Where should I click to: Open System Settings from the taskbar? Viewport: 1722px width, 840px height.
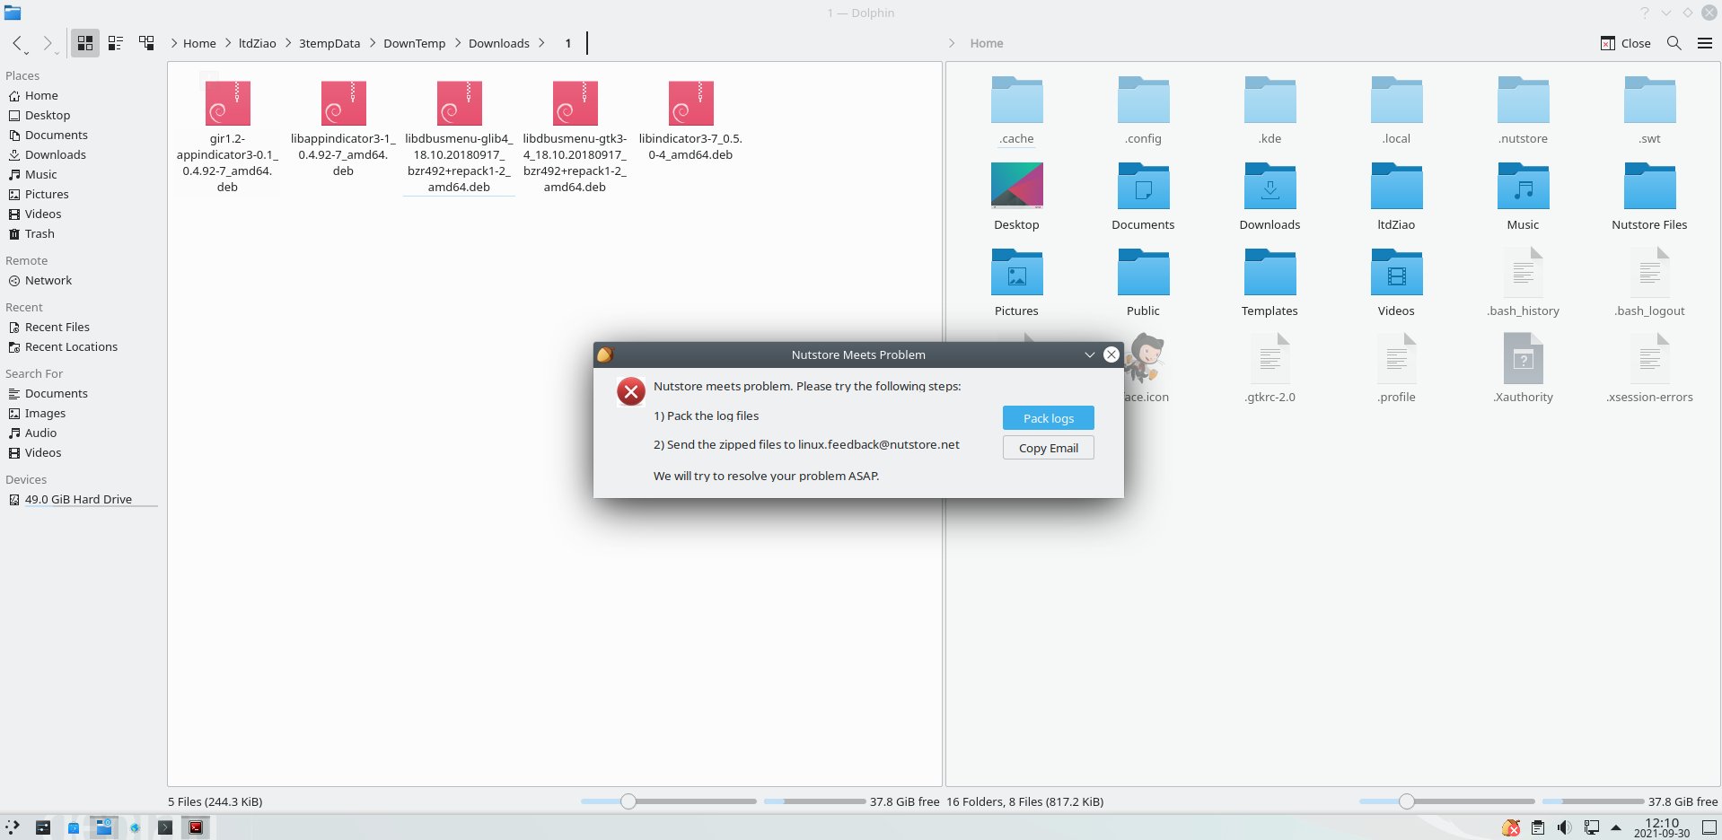click(x=43, y=827)
